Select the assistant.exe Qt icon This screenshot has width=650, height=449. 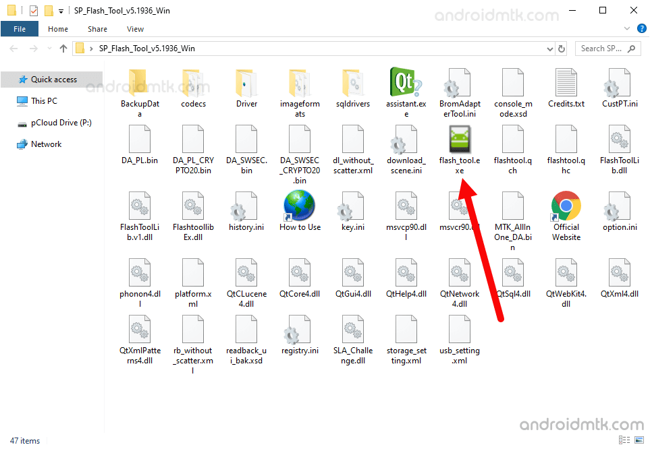(406, 82)
